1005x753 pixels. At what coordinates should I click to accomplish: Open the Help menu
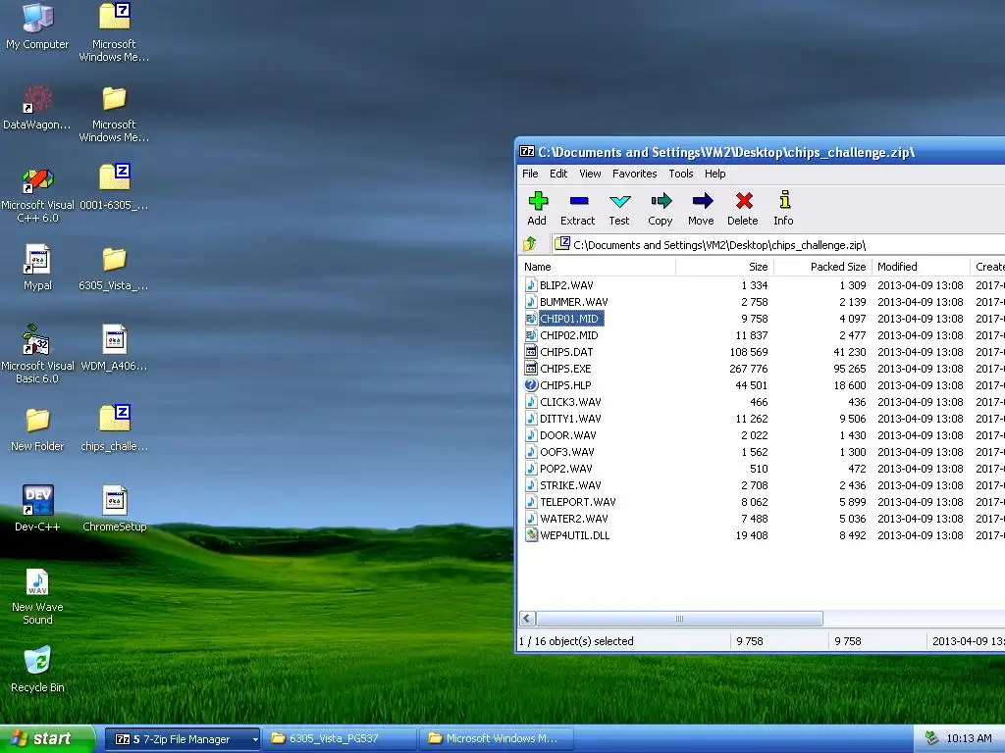coord(715,174)
